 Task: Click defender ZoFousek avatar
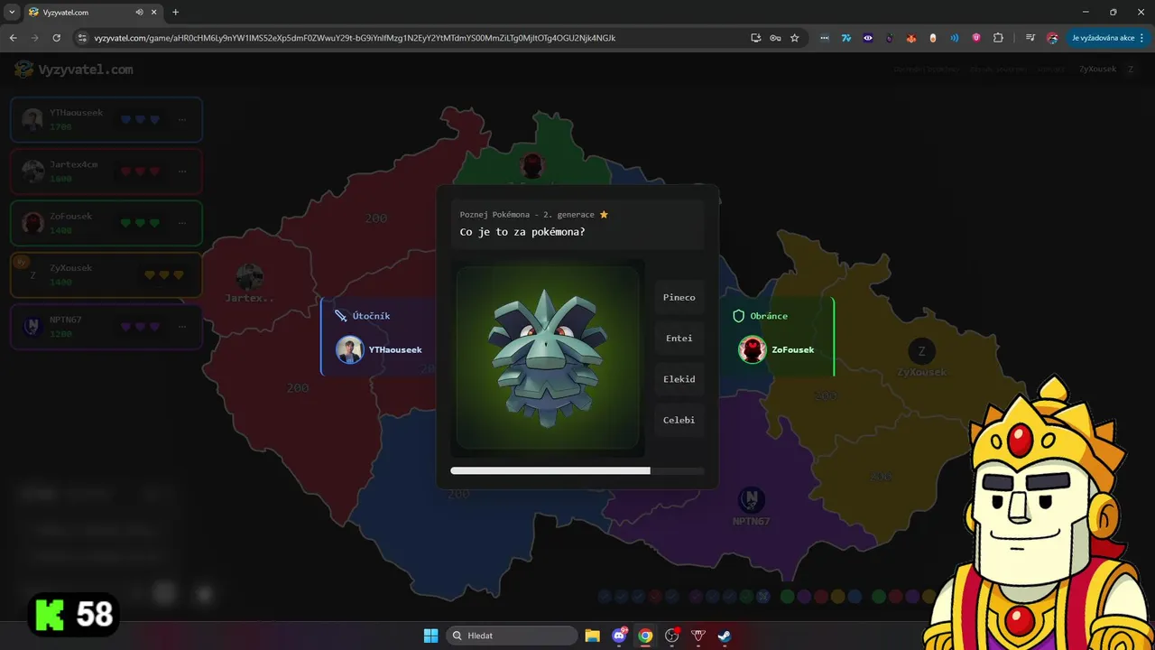click(x=753, y=349)
